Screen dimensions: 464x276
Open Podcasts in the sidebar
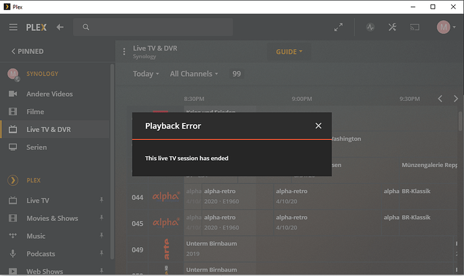40,254
